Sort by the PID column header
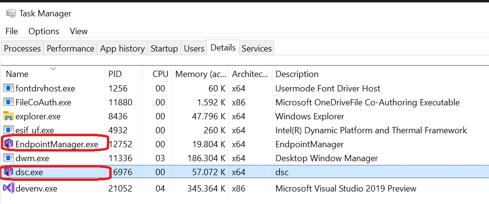 115,74
